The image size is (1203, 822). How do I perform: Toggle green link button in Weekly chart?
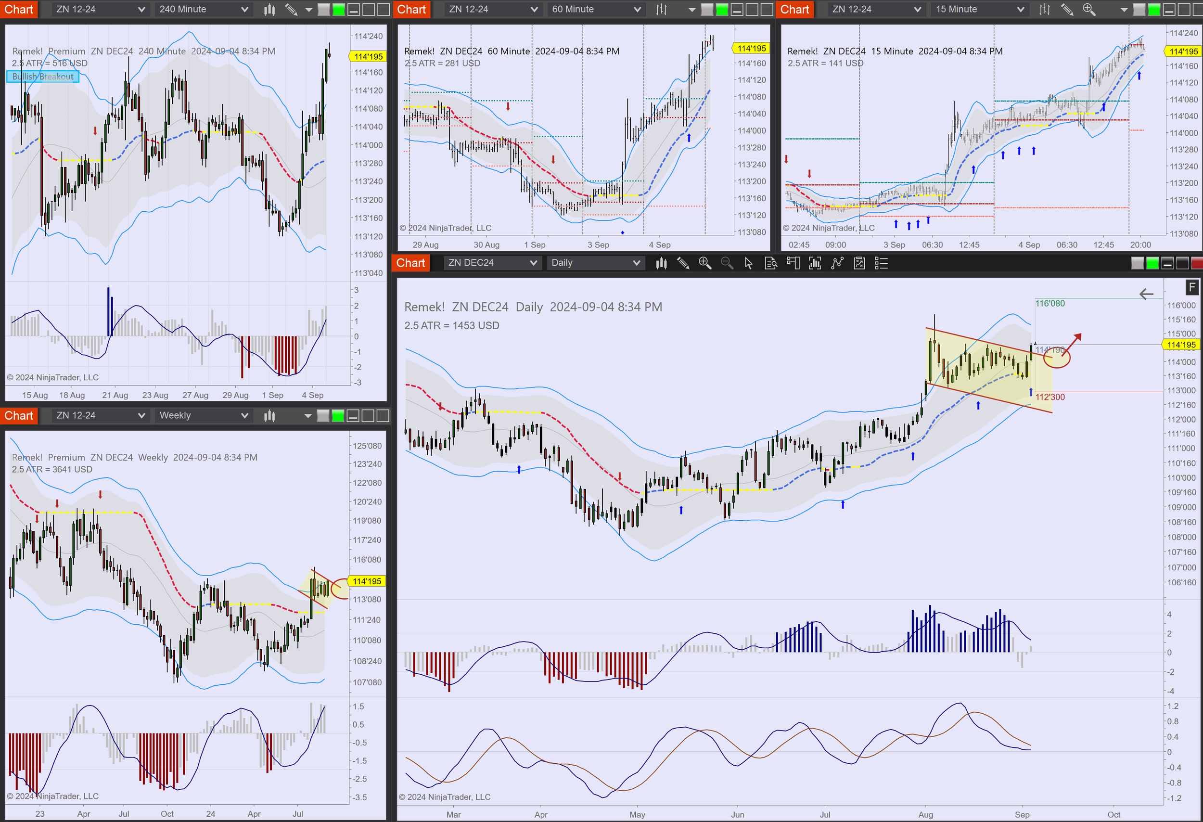338,416
